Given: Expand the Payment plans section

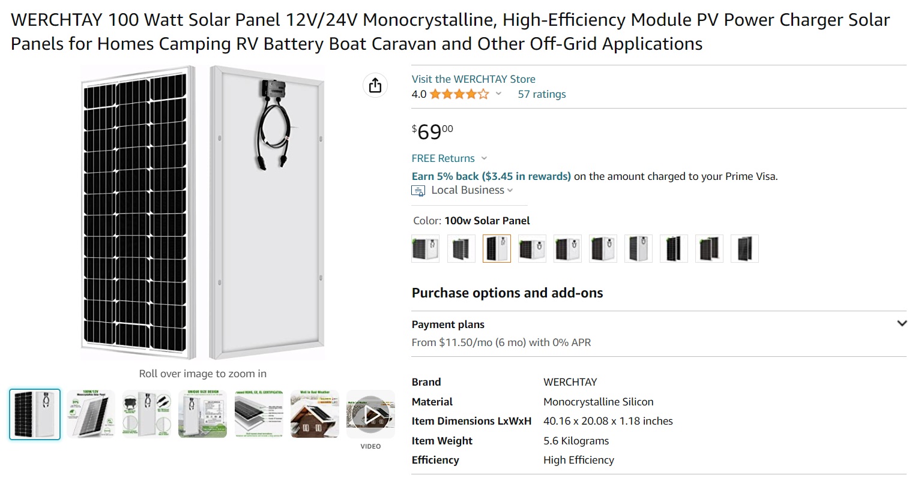Looking at the screenshot, I should pyautogui.click(x=901, y=323).
